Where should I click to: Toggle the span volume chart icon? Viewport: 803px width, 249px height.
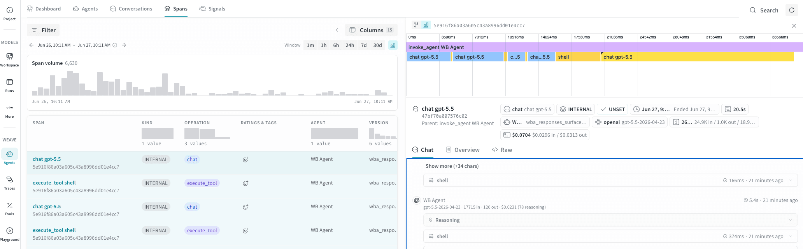click(393, 45)
